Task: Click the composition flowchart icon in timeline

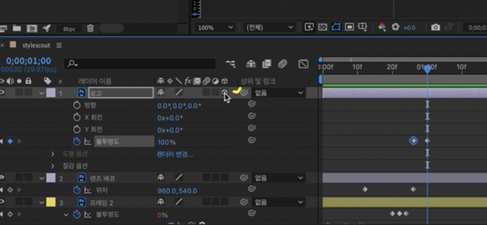Action: pos(231,64)
